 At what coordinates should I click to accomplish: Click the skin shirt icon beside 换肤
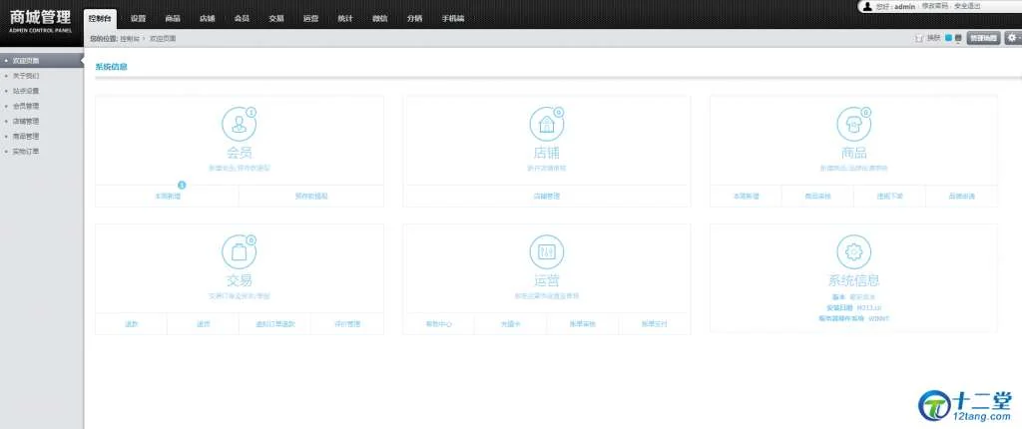919,38
